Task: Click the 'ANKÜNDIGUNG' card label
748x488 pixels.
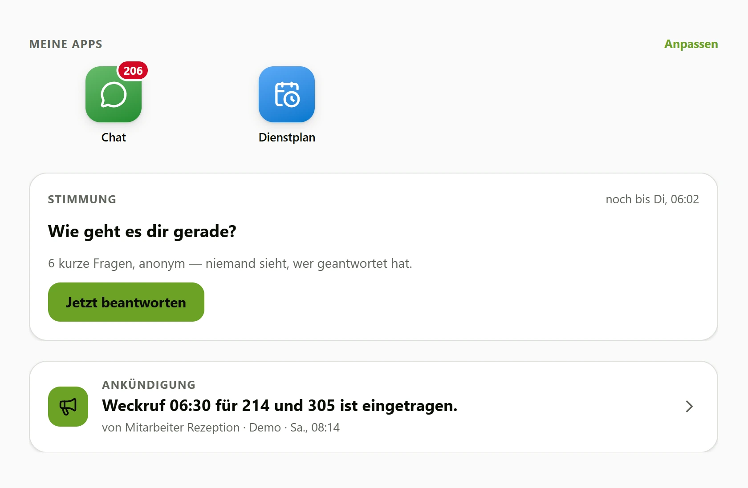Action: (x=149, y=385)
